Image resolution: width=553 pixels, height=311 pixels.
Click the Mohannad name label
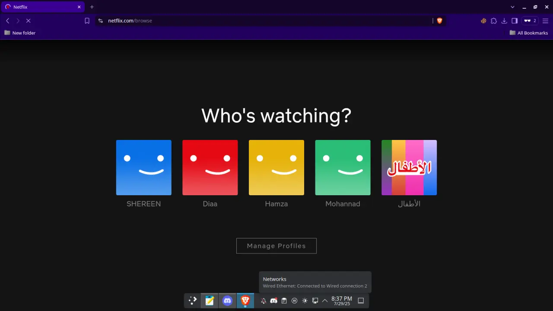click(343, 204)
